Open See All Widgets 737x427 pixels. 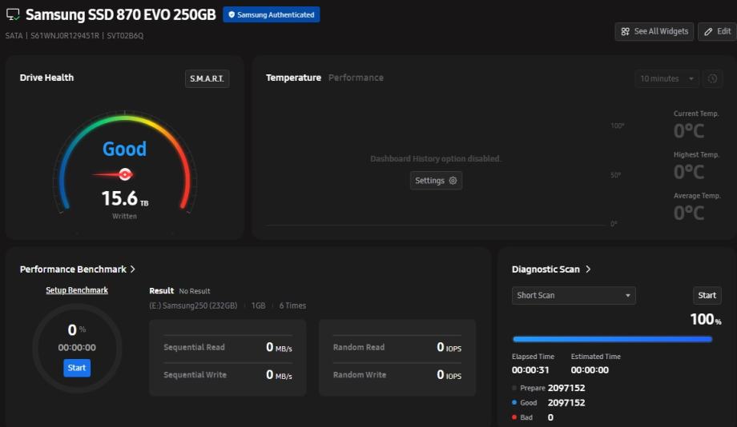point(654,31)
